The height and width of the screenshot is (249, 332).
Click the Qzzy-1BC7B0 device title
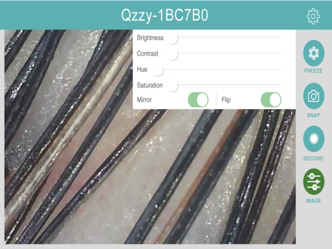(165, 15)
